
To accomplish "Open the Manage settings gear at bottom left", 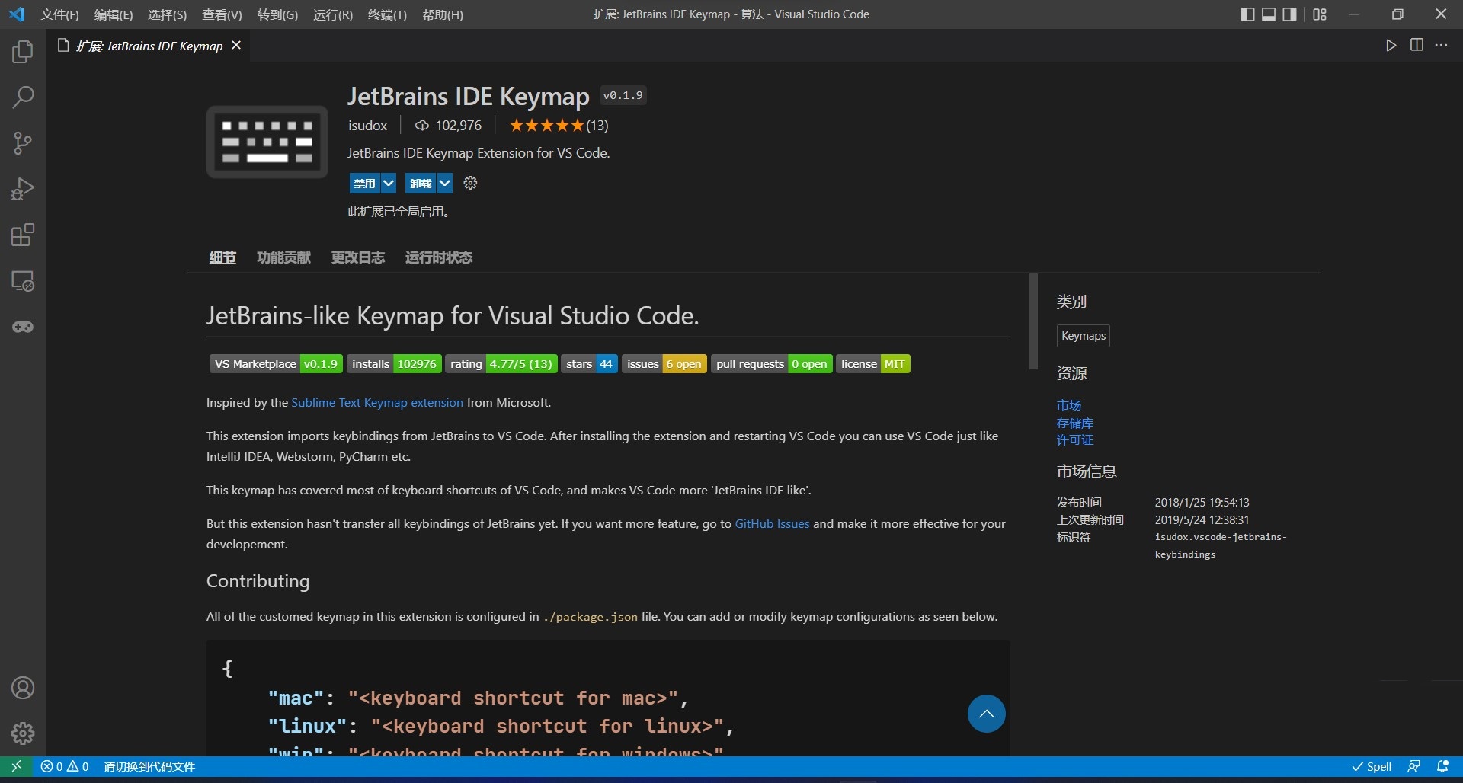I will pyautogui.click(x=22, y=733).
